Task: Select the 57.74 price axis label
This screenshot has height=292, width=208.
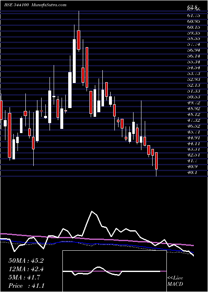Action: point(193,45)
